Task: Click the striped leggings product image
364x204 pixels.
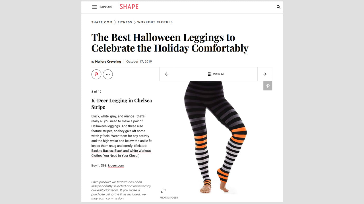Action: [216, 138]
